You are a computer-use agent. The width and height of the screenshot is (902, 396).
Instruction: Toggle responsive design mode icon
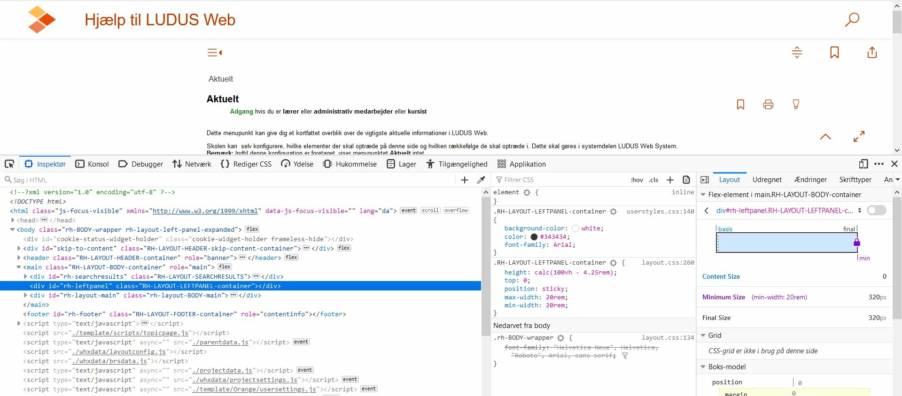863,164
